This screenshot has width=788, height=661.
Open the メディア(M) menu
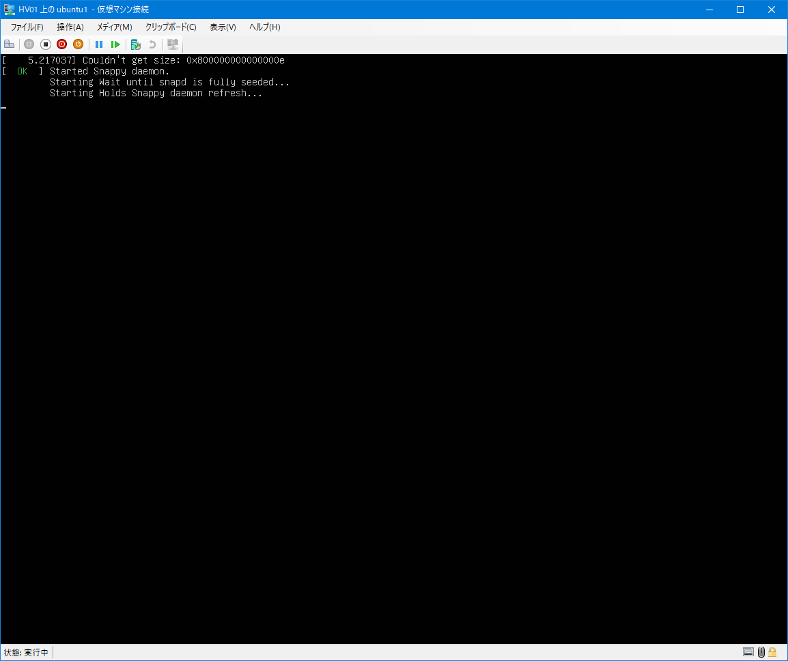(114, 27)
